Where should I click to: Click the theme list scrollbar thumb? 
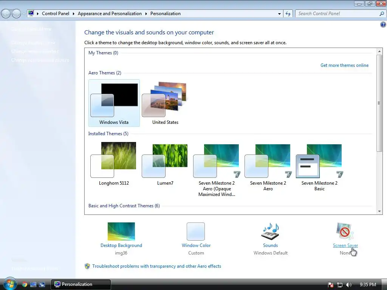(x=379, y=103)
